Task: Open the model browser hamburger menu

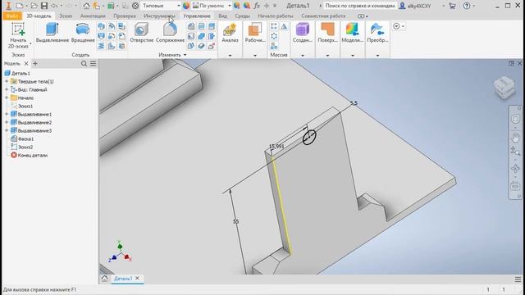Action: (x=93, y=64)
